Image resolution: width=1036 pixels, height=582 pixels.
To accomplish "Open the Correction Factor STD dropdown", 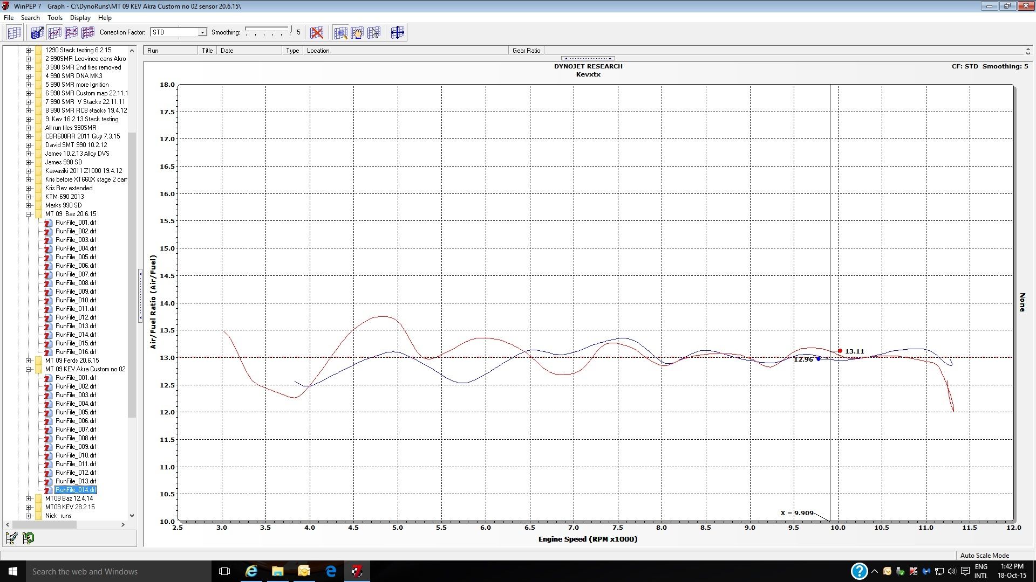I will coord(202,32).
